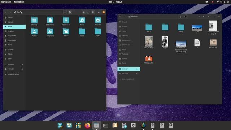Viewport: 231px width, 130px height.
Task: Open Other Locations in Home window sidebar
Action: (14, 75)
